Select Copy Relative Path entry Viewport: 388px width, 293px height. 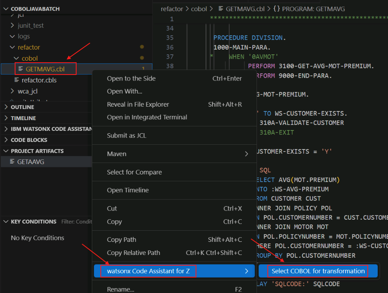coord(174,253)
